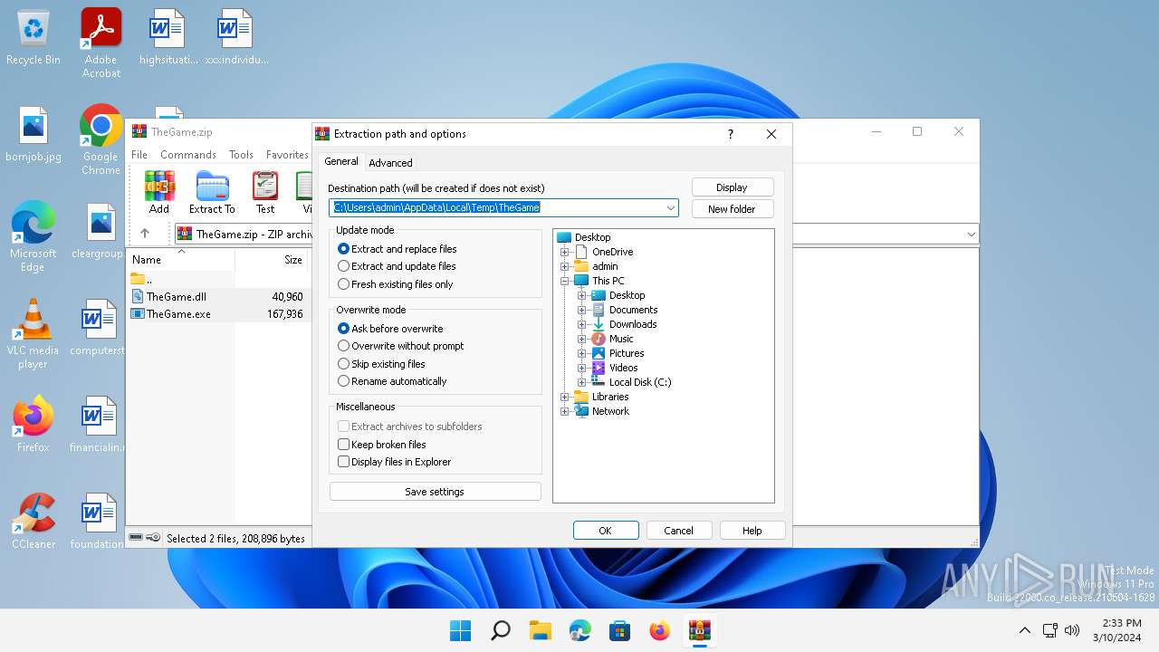Expand admin node in folder tree
The image size is (1159, 652).
pos(565,266)
